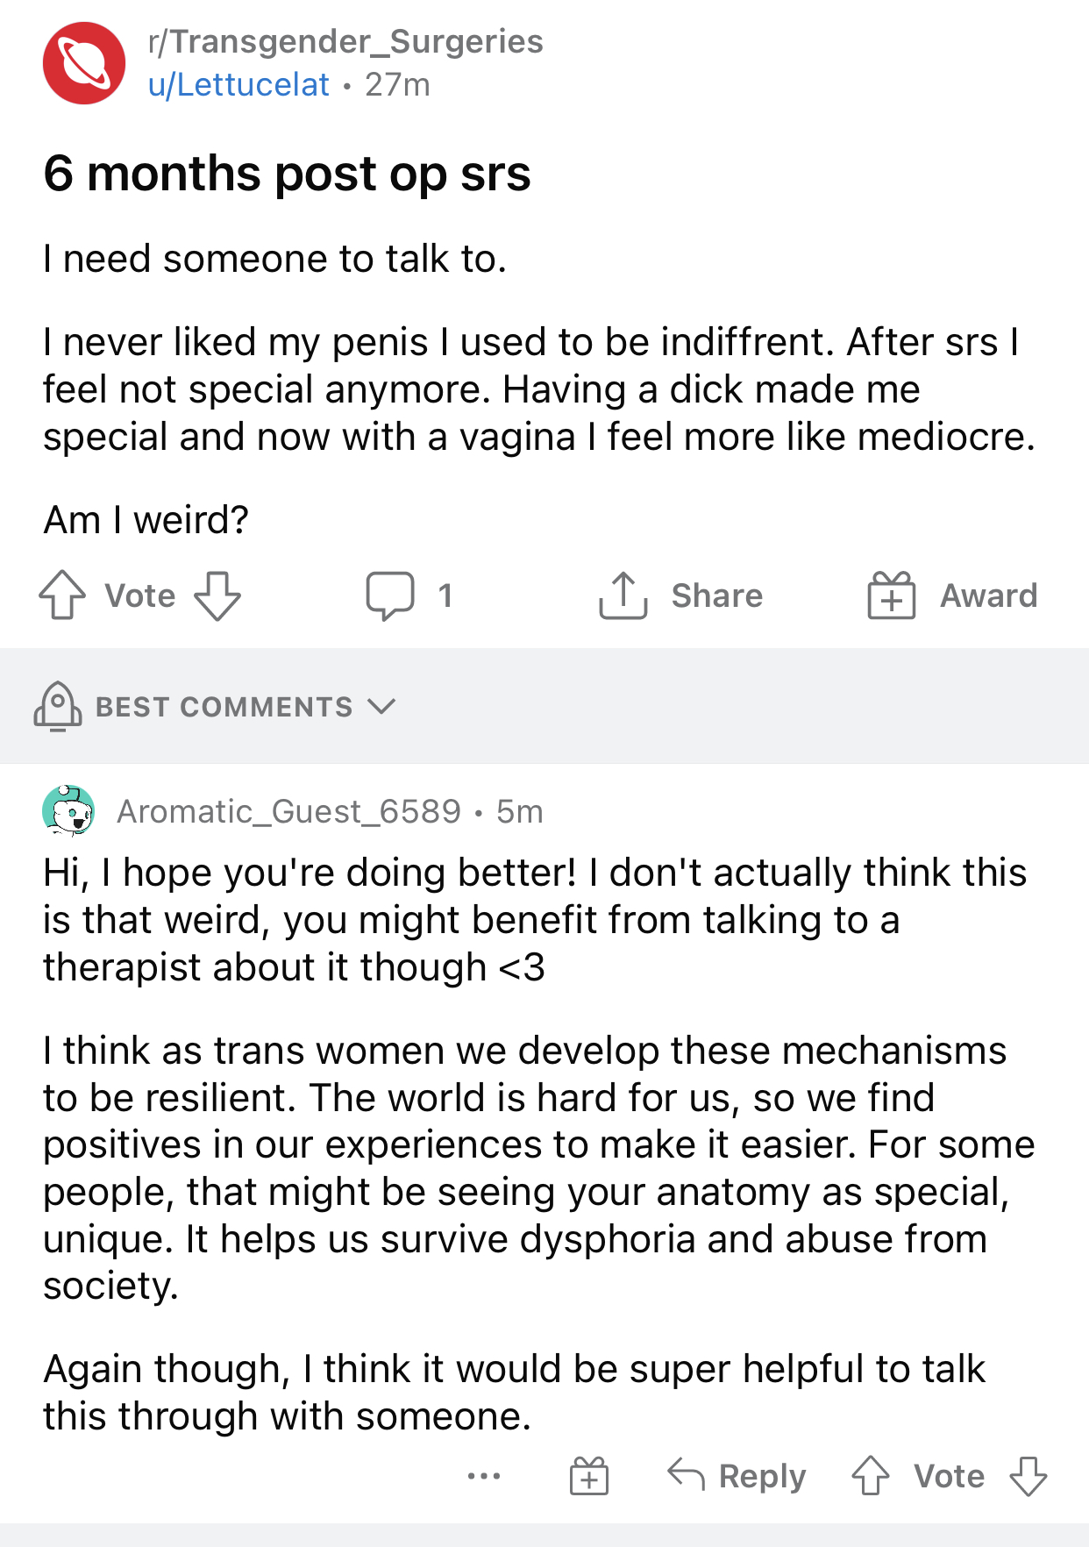Tap the Share upload icon
Image resolution: width=1089 pixels, height=1547 pixels.
click(x=623, y=595)
